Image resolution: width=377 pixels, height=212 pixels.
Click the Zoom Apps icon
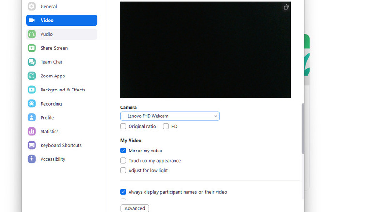(x=31, y=76)
